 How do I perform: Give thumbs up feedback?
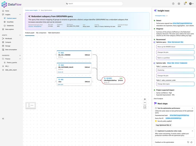pos(191,142)
